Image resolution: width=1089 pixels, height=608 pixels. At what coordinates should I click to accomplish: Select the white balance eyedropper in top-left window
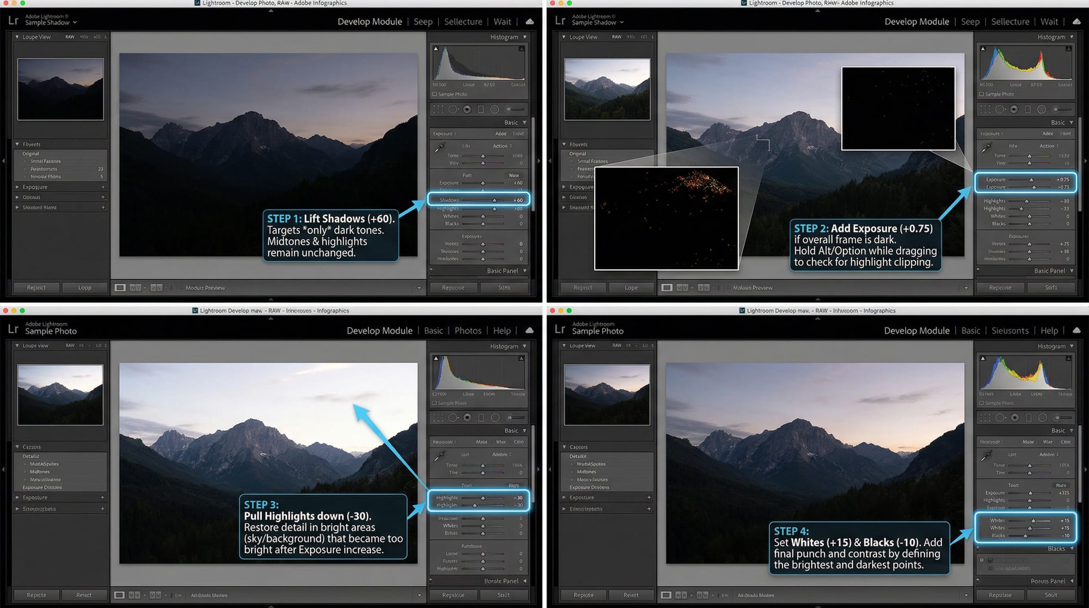(x=439, y=147)
